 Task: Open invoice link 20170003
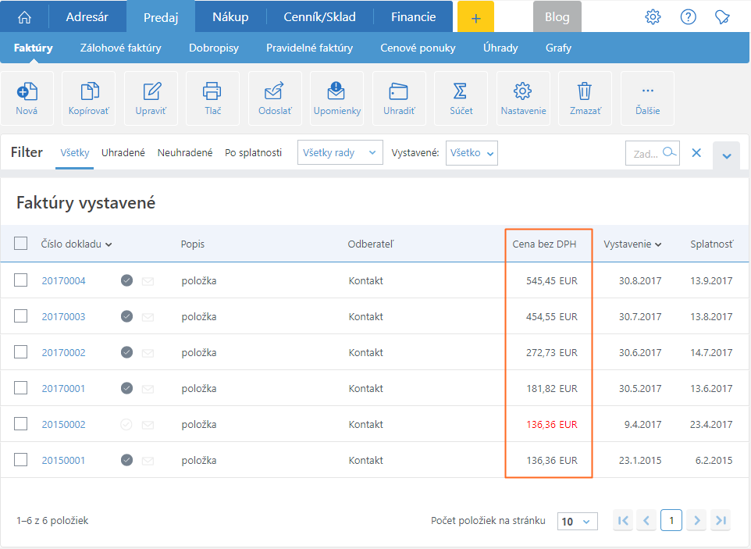(x=63, y=317)
